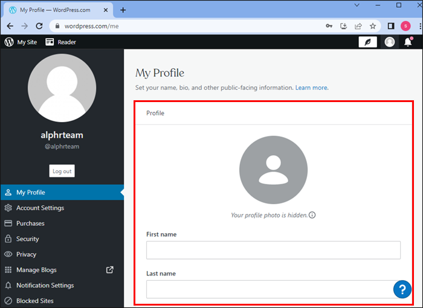
Task: Open the saved passwords key icon
Action: [329, 26]
